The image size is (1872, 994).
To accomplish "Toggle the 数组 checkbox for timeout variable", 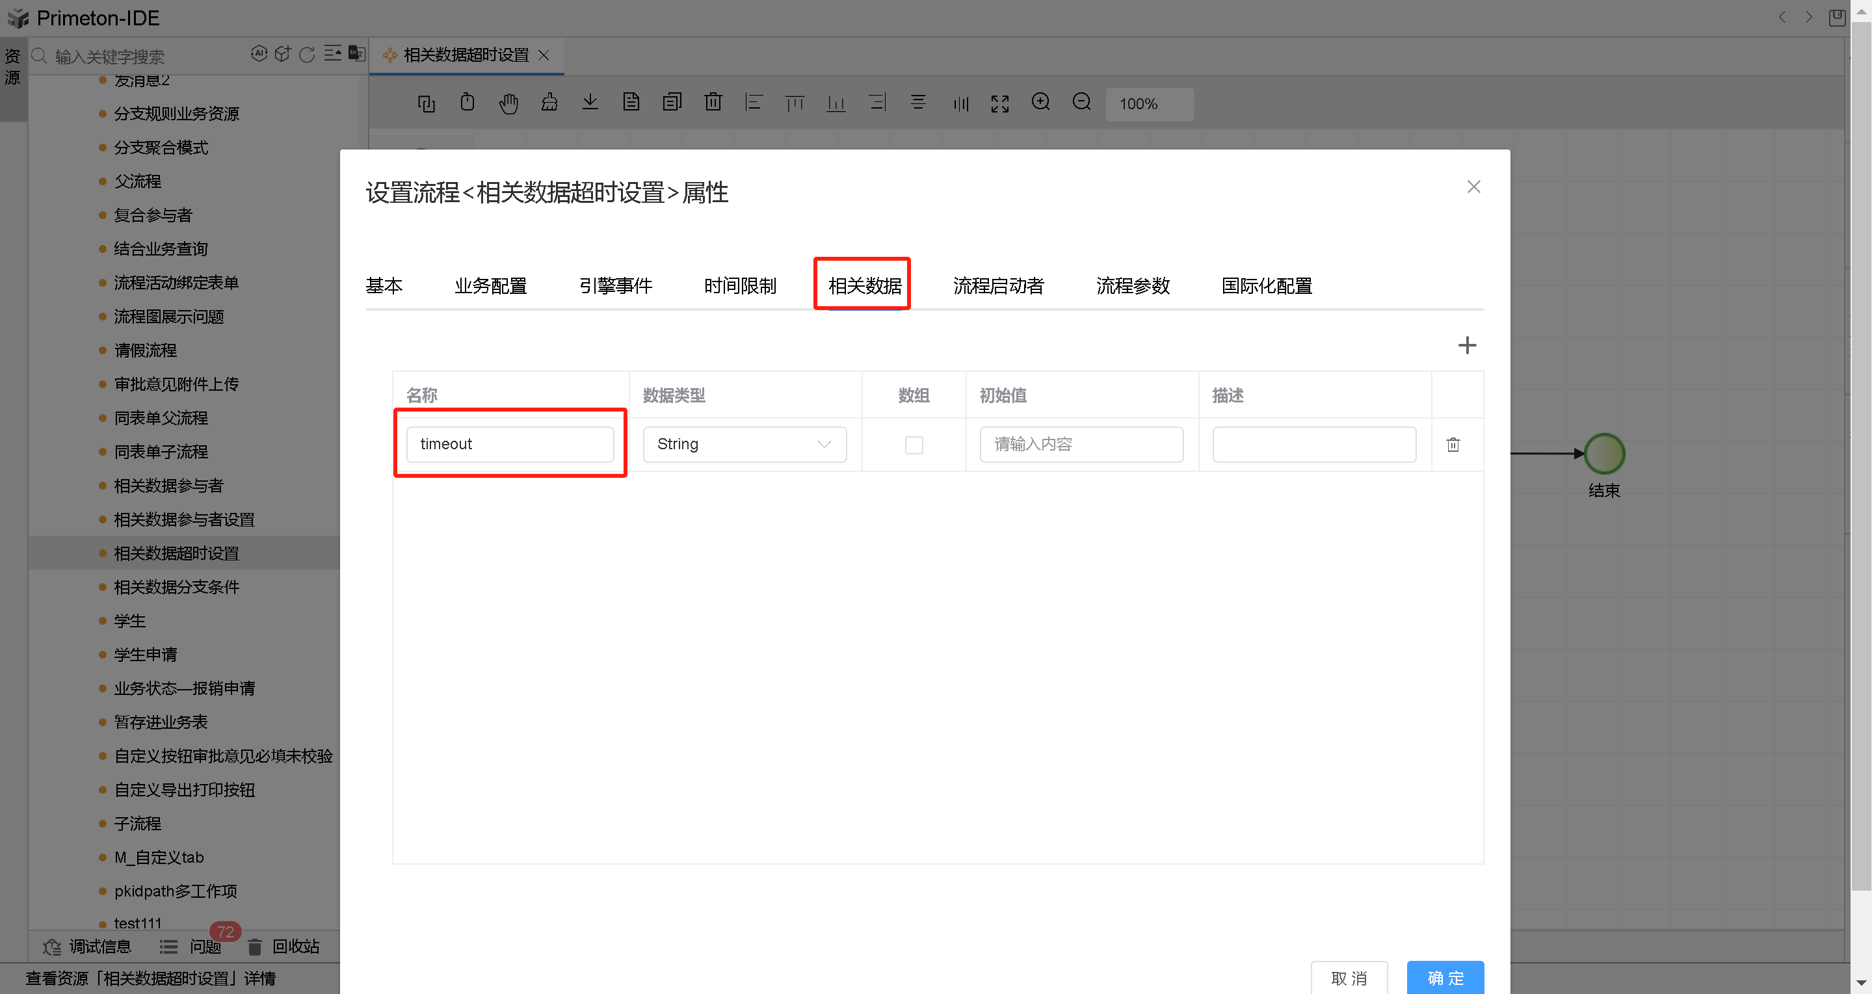I will [x=914, y=445].
